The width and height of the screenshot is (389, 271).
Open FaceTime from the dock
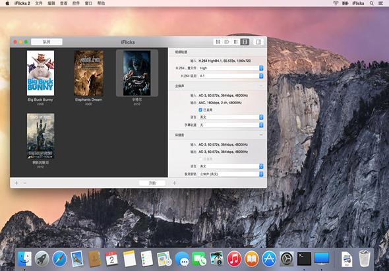click(199, 258)
